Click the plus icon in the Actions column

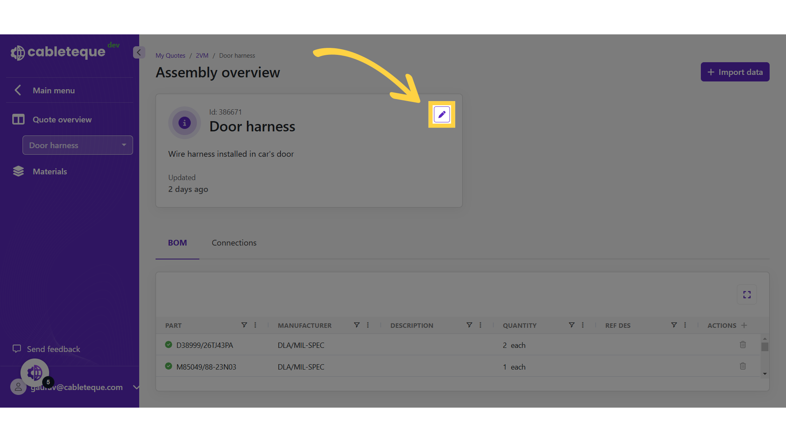744,325
